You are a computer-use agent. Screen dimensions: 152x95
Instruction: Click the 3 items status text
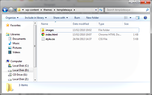[x=23, y=85]
